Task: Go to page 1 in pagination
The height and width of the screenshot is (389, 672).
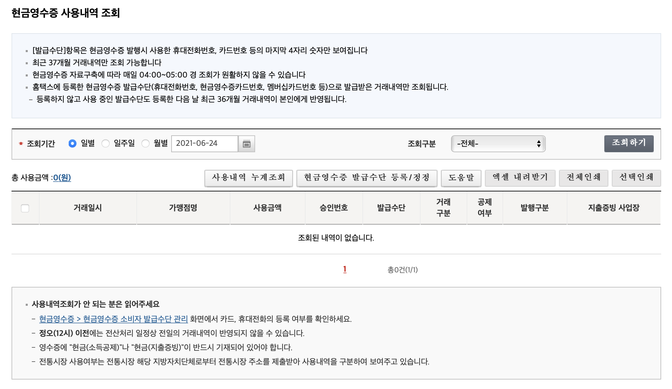Action: pyautogui.click(x=344, y=269)
